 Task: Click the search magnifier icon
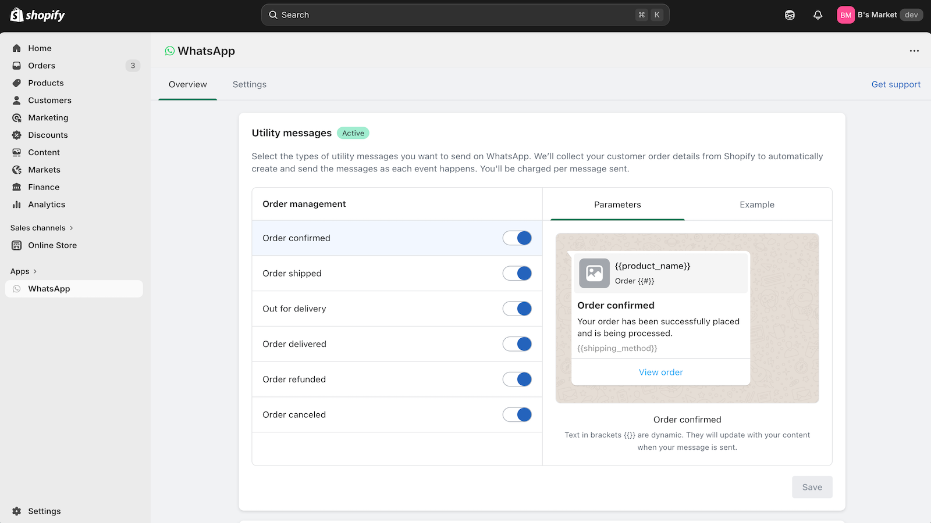(x=273, y=15)
